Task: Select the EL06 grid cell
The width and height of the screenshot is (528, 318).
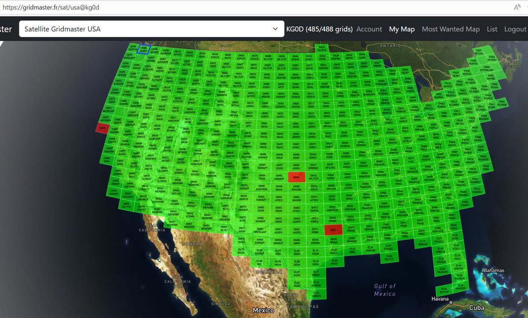Action: 297,284
